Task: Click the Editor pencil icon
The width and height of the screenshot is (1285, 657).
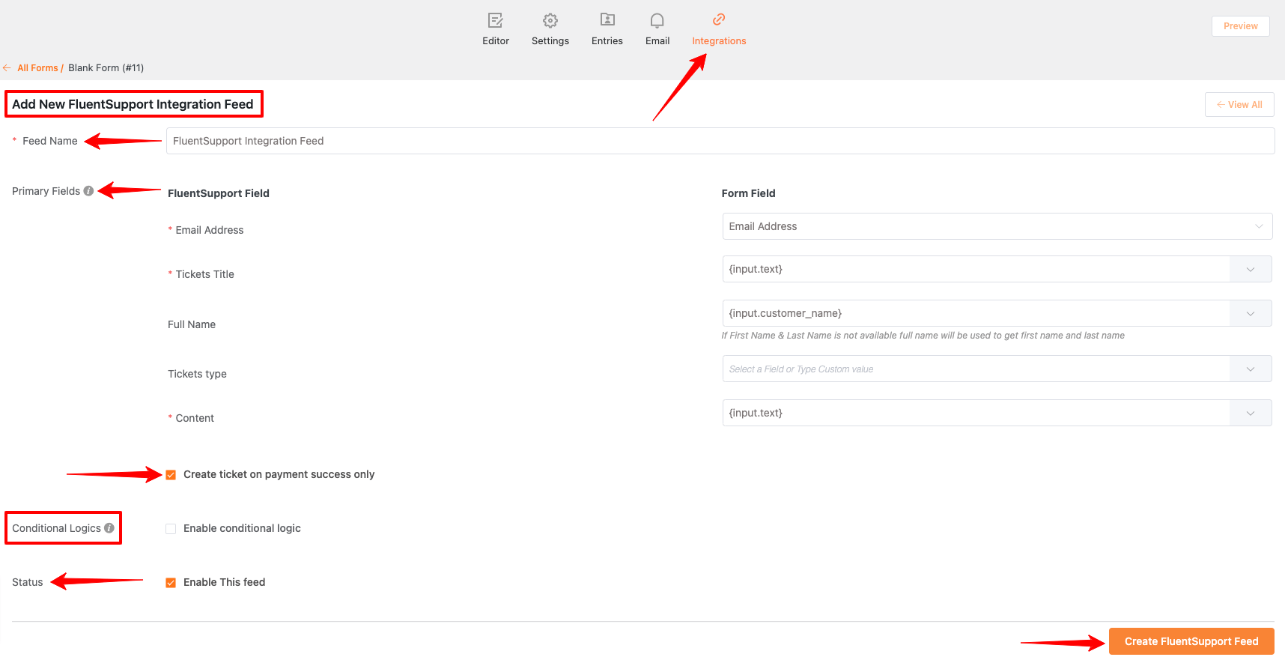Action: [x=495, y=20]
